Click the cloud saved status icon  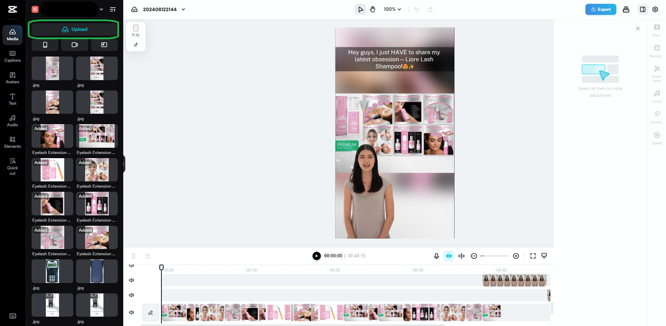[134, 9]
